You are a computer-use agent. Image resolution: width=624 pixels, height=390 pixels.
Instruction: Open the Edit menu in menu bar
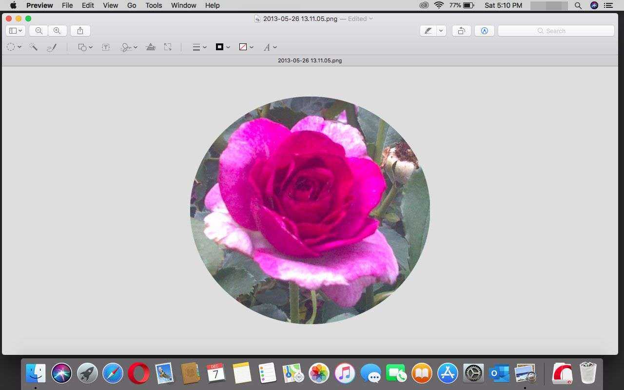[x=88, y=5]
